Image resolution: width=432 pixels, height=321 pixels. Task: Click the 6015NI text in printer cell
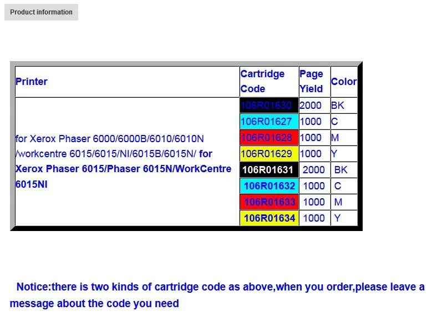click(32, 184)
